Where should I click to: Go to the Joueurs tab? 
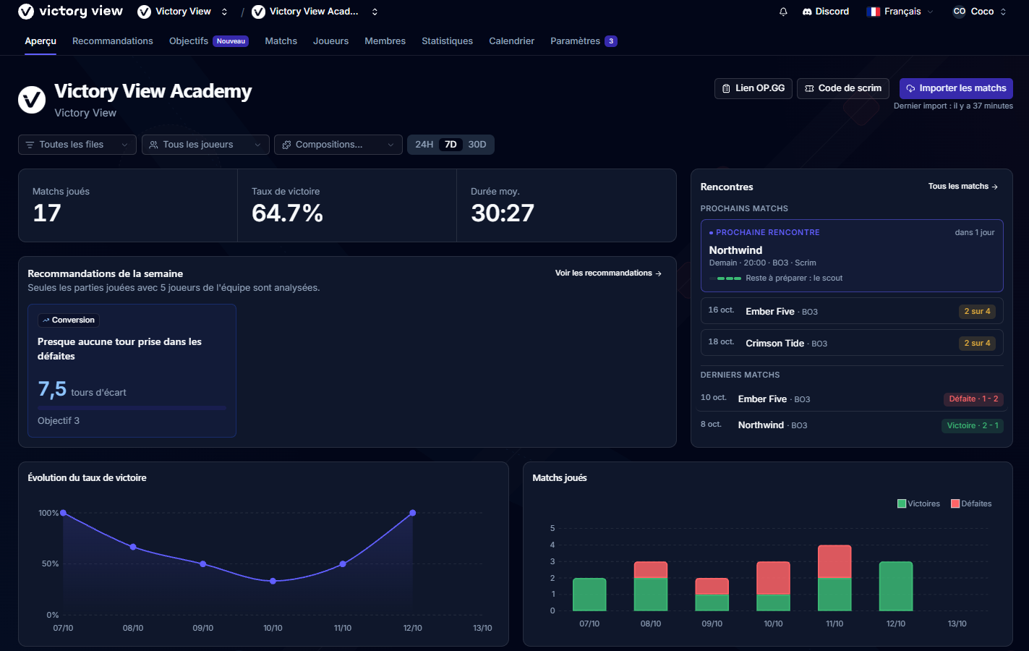331,41
